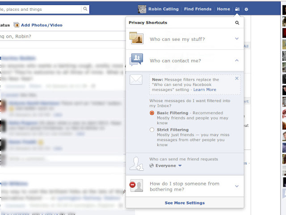
Task: Go to Home in the top bar
Action: (x=223, y=9)
